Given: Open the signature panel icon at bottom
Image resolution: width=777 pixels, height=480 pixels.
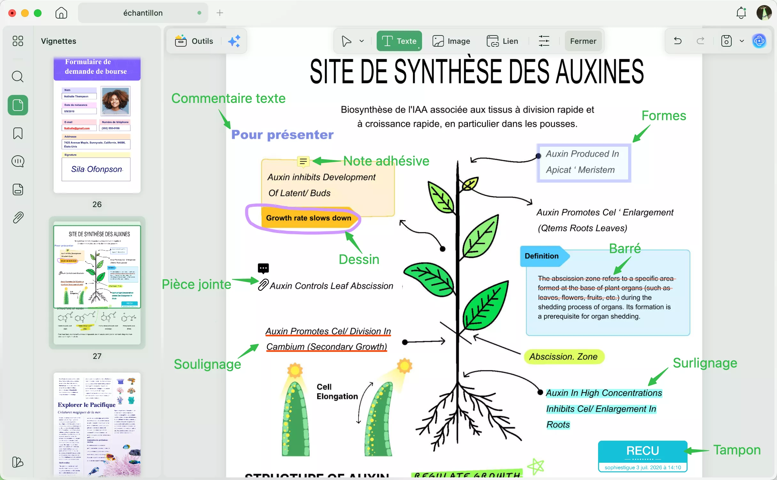Looking at the screenshot, I should point(18,462).
